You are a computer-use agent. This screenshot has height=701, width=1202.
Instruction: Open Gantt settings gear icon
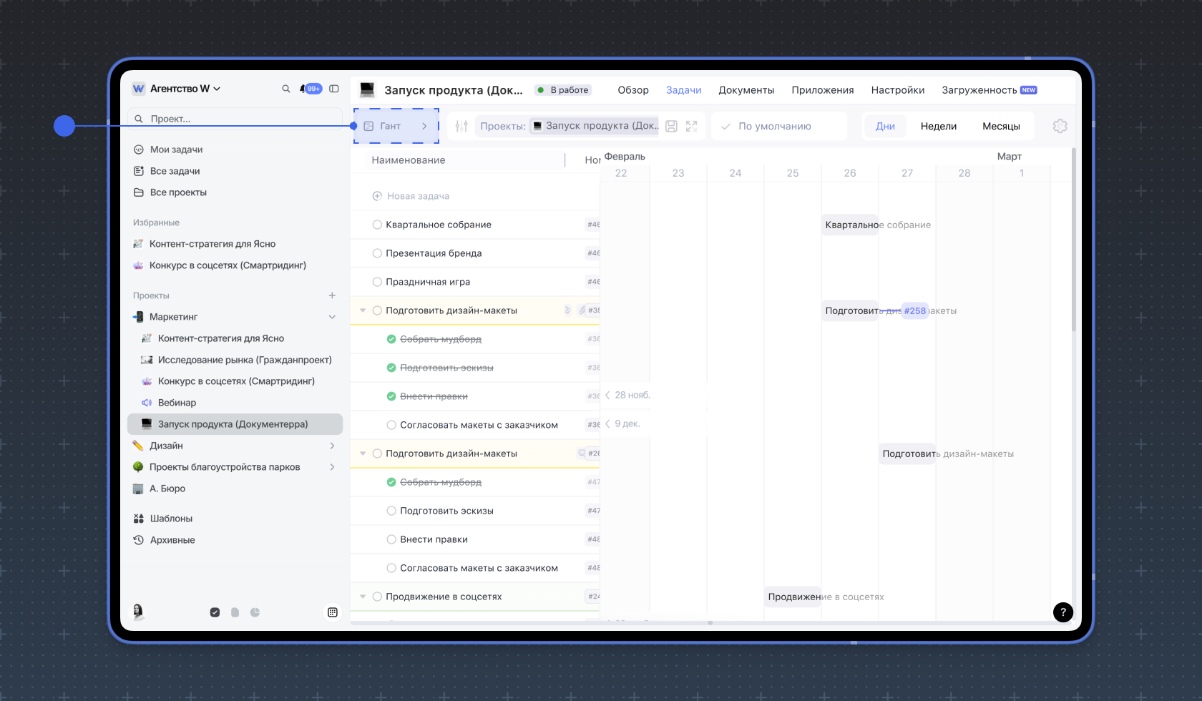click(x=1060, y=126)
